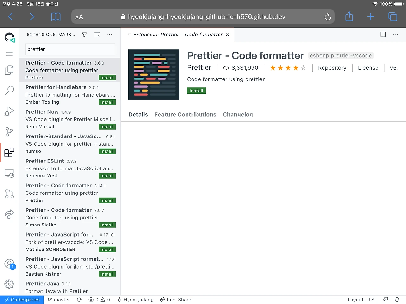The height and width of the screenshot is (304, 406).
Task: Open Safari bookmarks book icon
Action: [x=56, y=17]
